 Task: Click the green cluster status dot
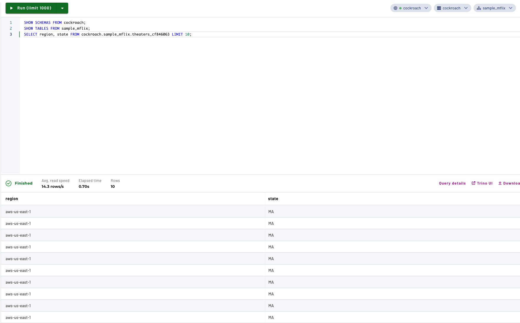click(400, 8)
